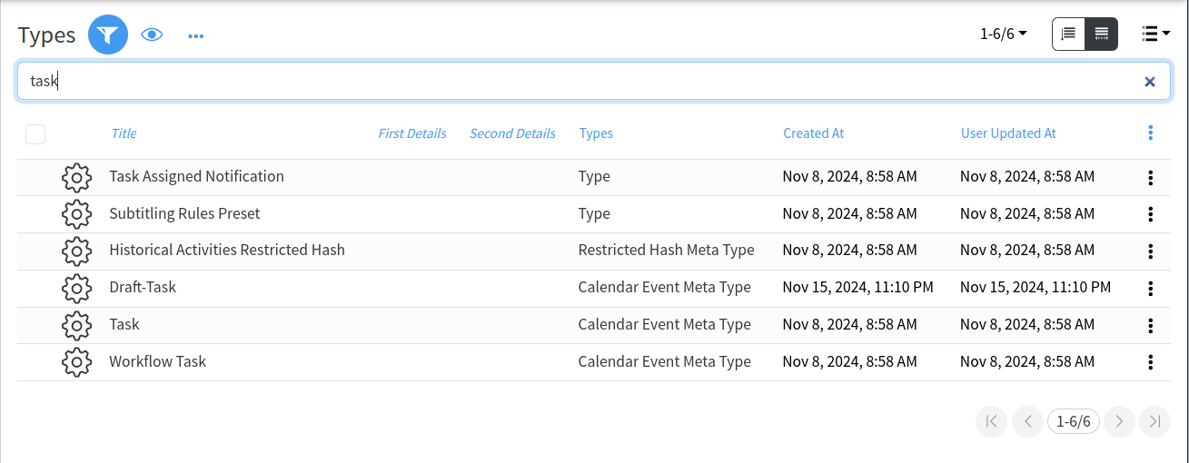This screenshot has width=1189, height=463.
Task: Click the blue filter funnel icon
Action: tap(108, 35)
